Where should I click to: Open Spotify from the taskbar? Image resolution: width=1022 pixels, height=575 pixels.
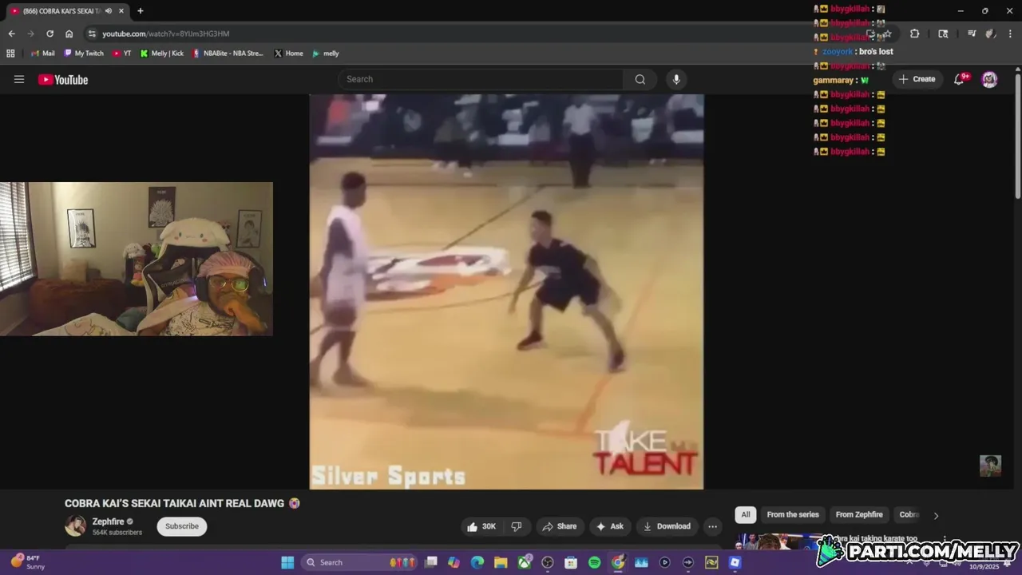coord(594,562)
